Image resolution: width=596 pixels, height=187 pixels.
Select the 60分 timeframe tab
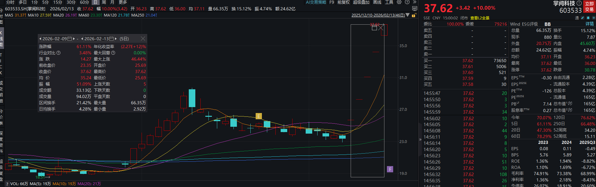(x=84, y=2)
